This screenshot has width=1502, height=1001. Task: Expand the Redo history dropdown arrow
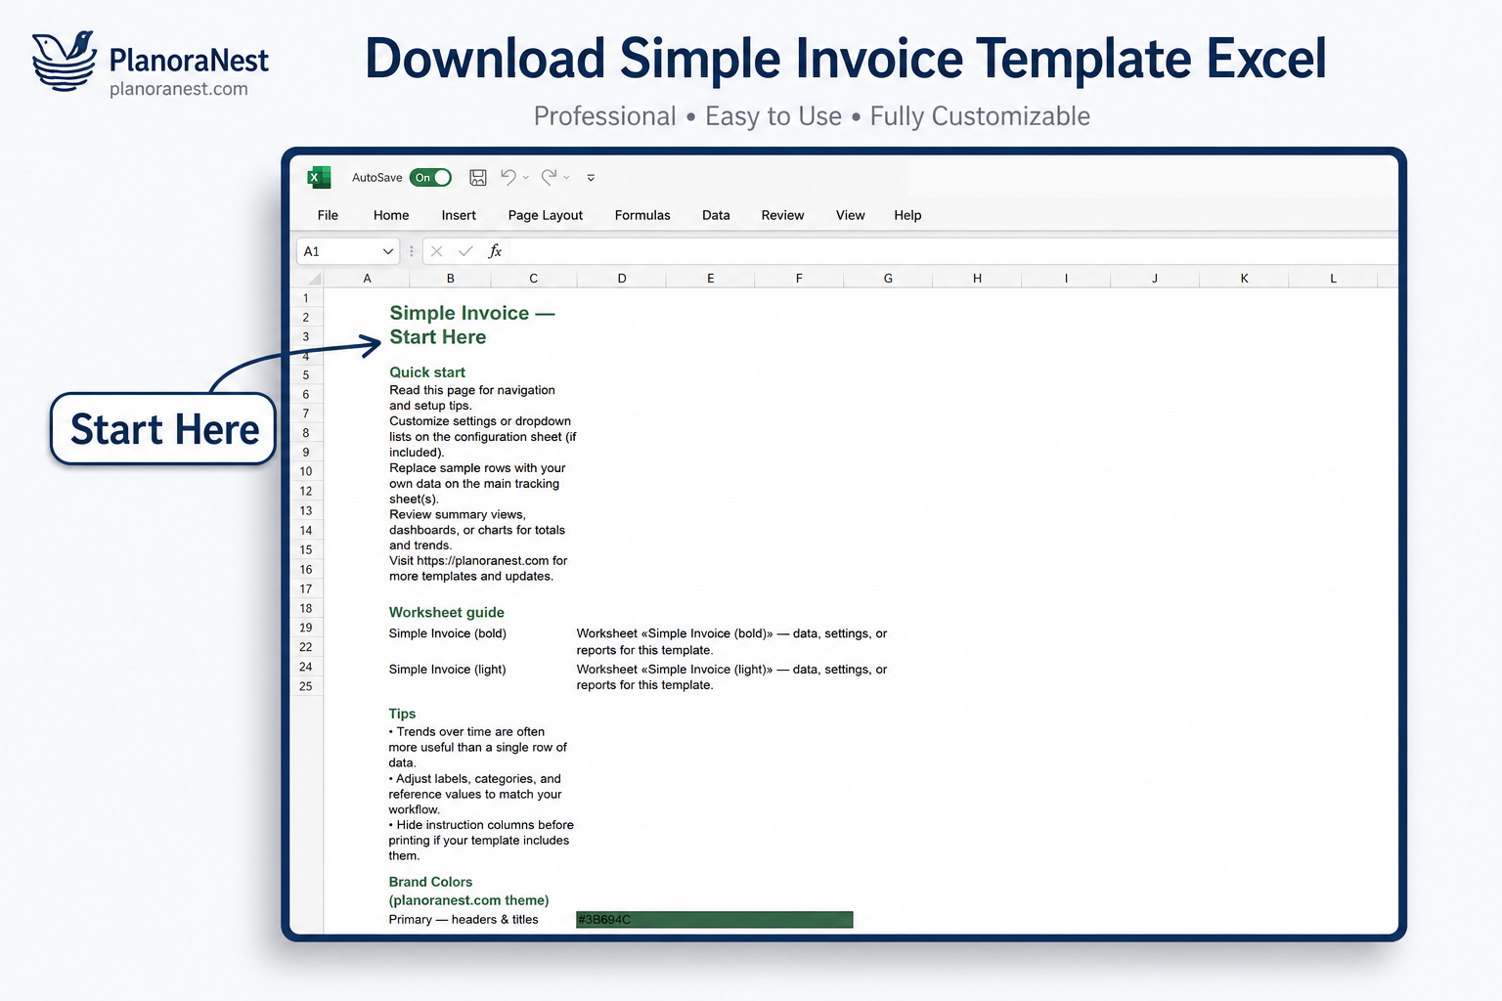click(566, 178)
